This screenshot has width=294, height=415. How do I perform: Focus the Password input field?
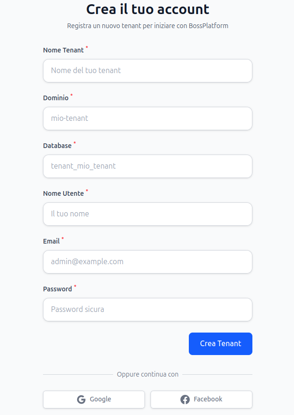coord(148,310)
